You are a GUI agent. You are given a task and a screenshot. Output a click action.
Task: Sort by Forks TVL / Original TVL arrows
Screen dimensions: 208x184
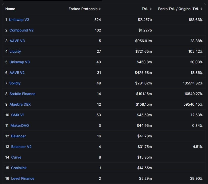click(x=201, y=9)
